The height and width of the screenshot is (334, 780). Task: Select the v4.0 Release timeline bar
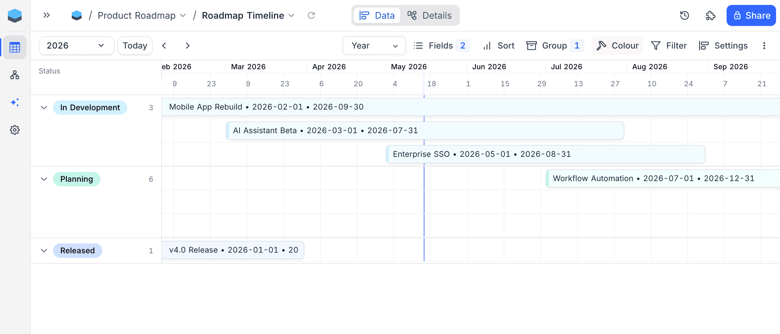pyautogui.click(x=233, y=250)
